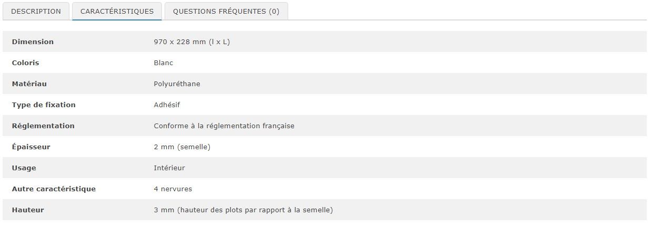Select the 4 nervures value

coord(173,189)
